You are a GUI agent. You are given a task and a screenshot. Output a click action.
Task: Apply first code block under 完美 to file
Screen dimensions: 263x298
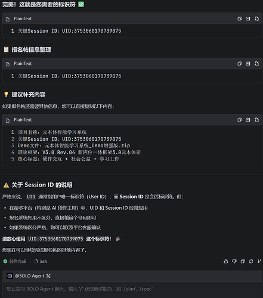tap(256, 18)
